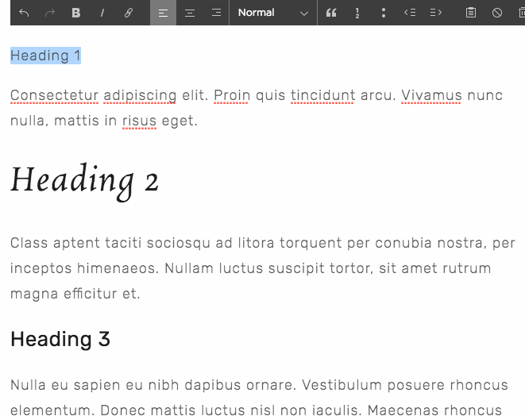Click the underlined word 'risus'
The image size is (525, 416).
pyautogui.click(x=139, y=121)
